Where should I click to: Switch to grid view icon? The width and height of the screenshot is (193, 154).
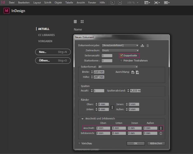pos(82,22)
